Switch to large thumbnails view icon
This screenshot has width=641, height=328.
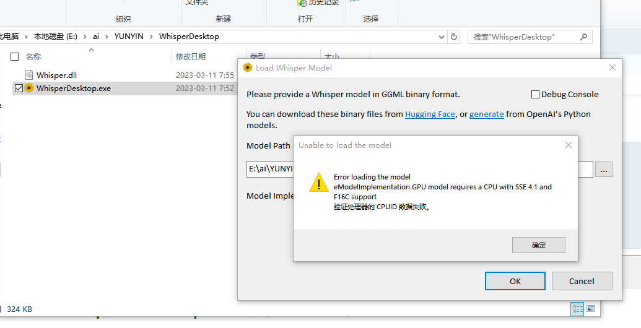point(591,308)
